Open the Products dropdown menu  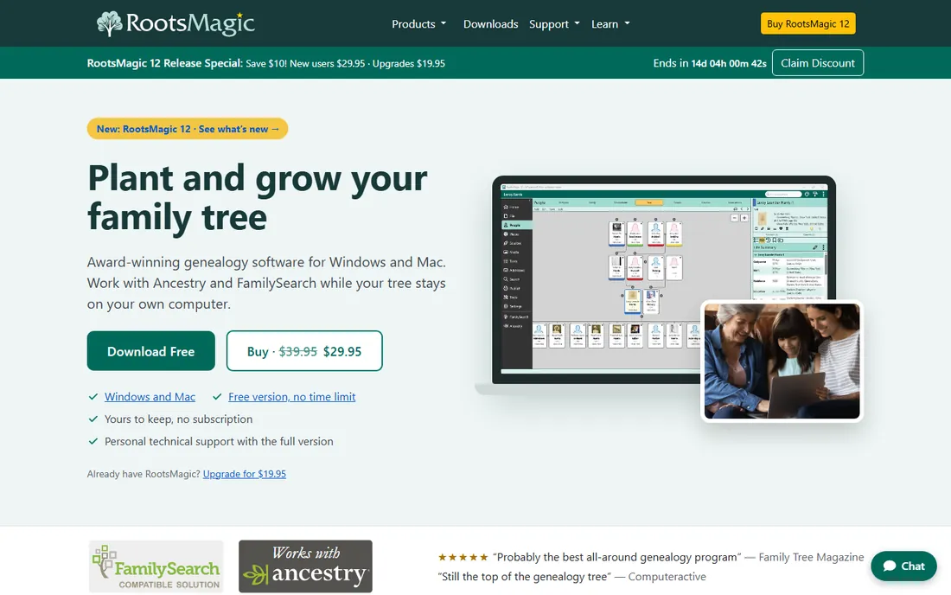tap(418, 23)
